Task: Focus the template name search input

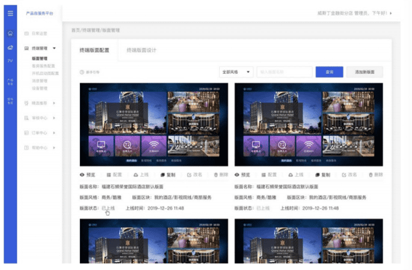Action: 284,72
